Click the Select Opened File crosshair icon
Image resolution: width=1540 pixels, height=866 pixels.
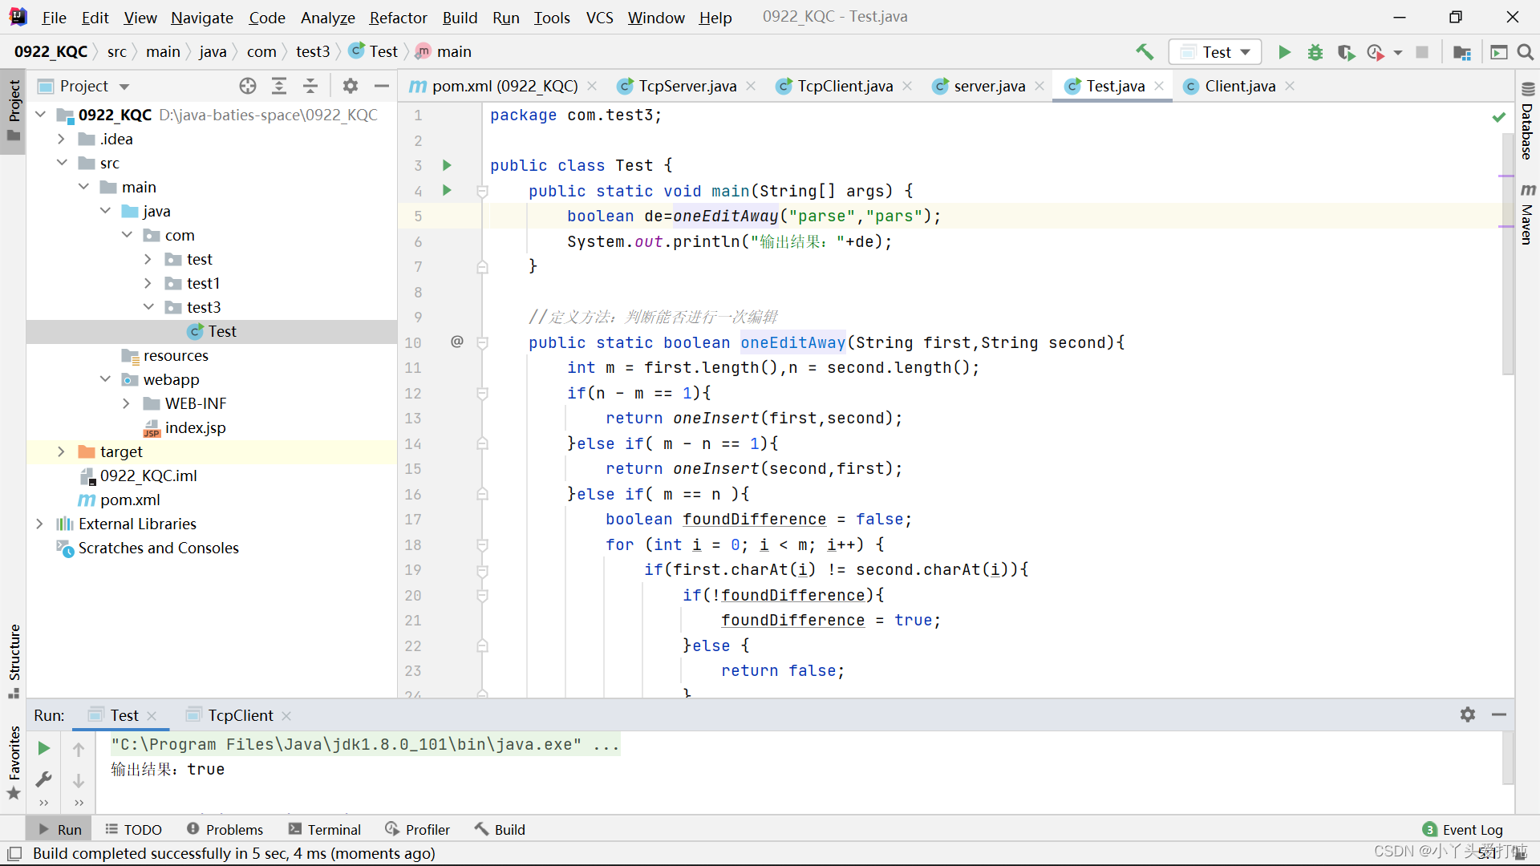pyautogui.click(x=248, y=86)
